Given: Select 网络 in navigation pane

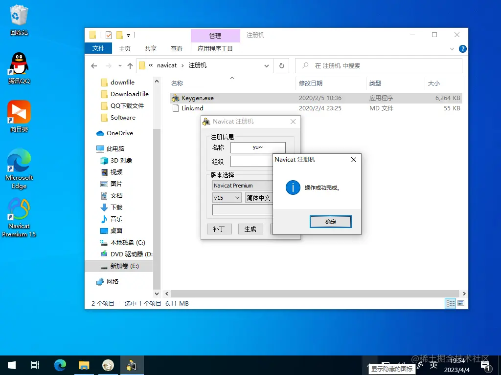Looking at the screenshot, I should (x=113, y=281).
